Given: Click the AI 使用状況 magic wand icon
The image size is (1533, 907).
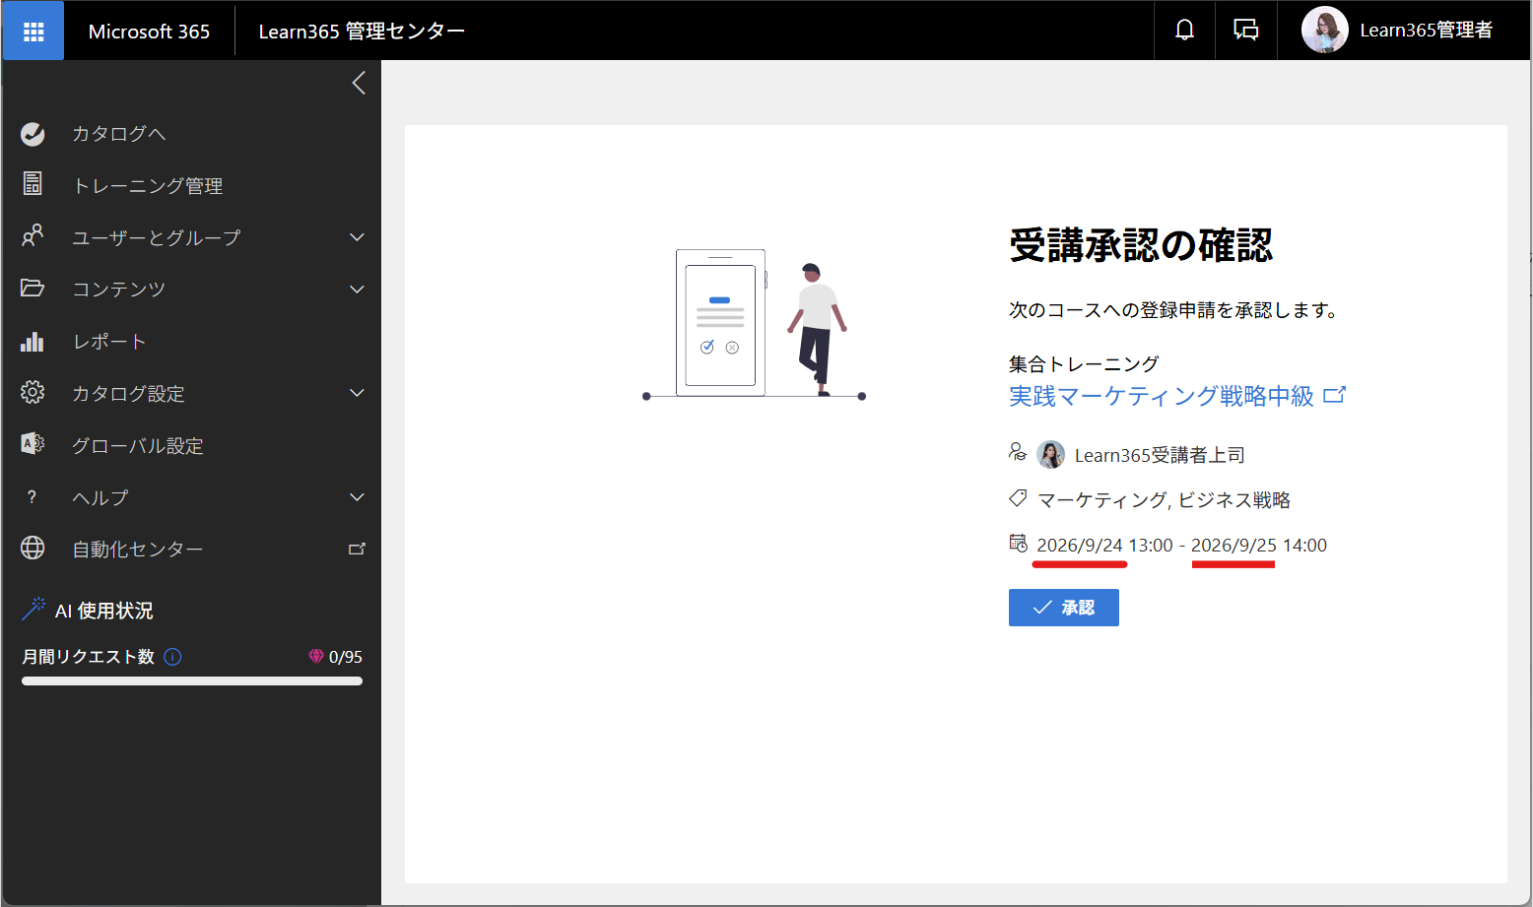Looking at the screenshot, I should click(x=33, y=609).
